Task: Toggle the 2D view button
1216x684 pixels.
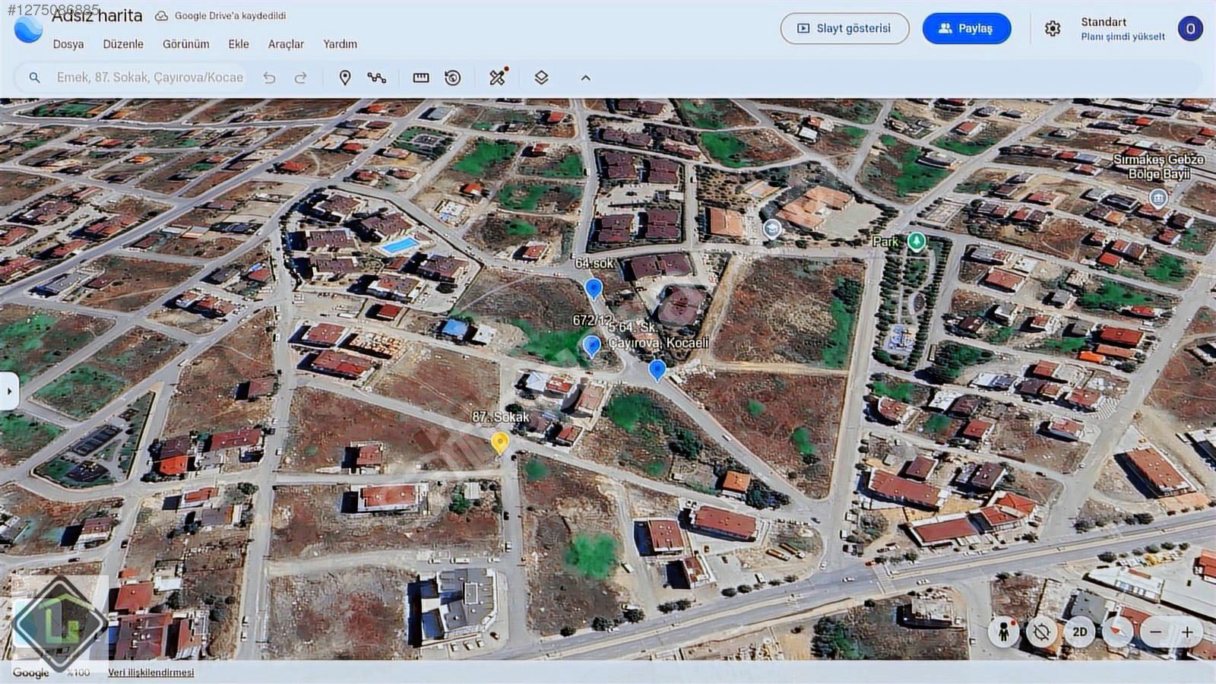Action: pyautogui.click(x=1079, y=632)
